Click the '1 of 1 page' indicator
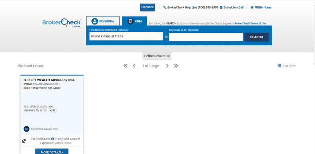This screenshot has height=154, width=315. click(151, 66)
